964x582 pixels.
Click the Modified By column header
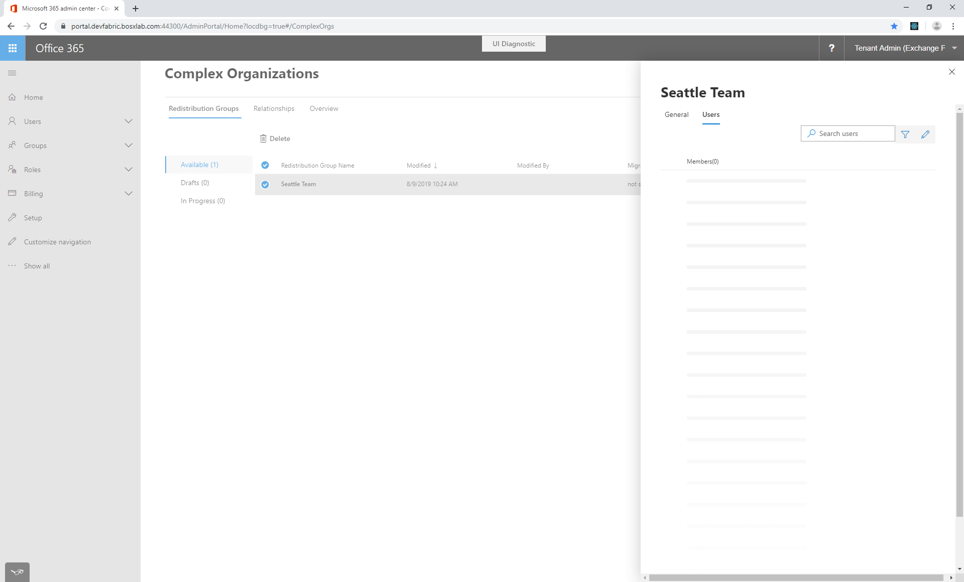click(x=533, y=166)
